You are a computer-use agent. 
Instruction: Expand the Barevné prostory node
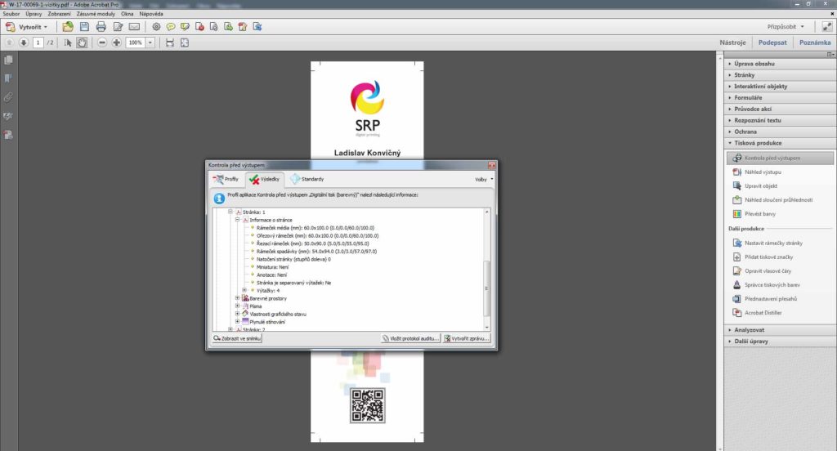coord(238,298)
